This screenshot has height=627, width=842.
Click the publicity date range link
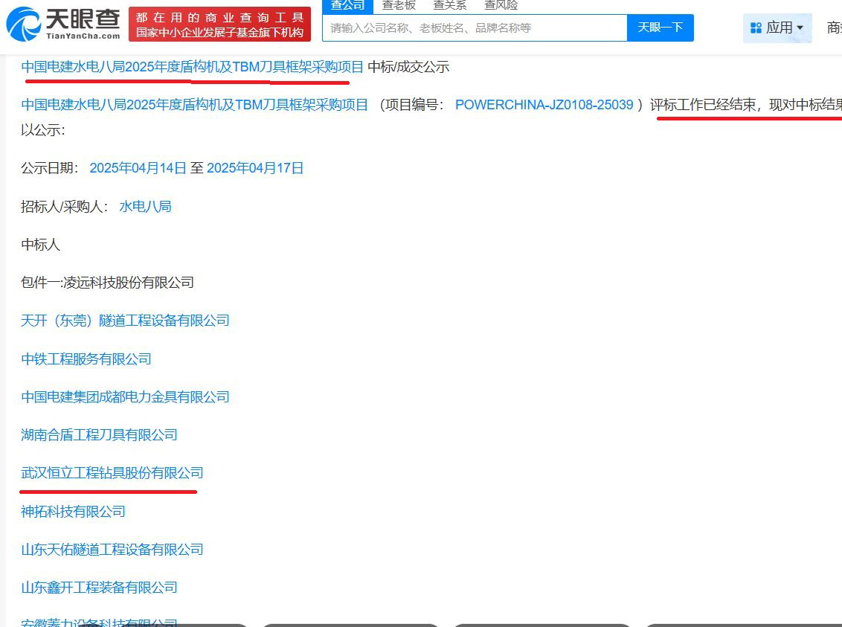pos(196,168)
